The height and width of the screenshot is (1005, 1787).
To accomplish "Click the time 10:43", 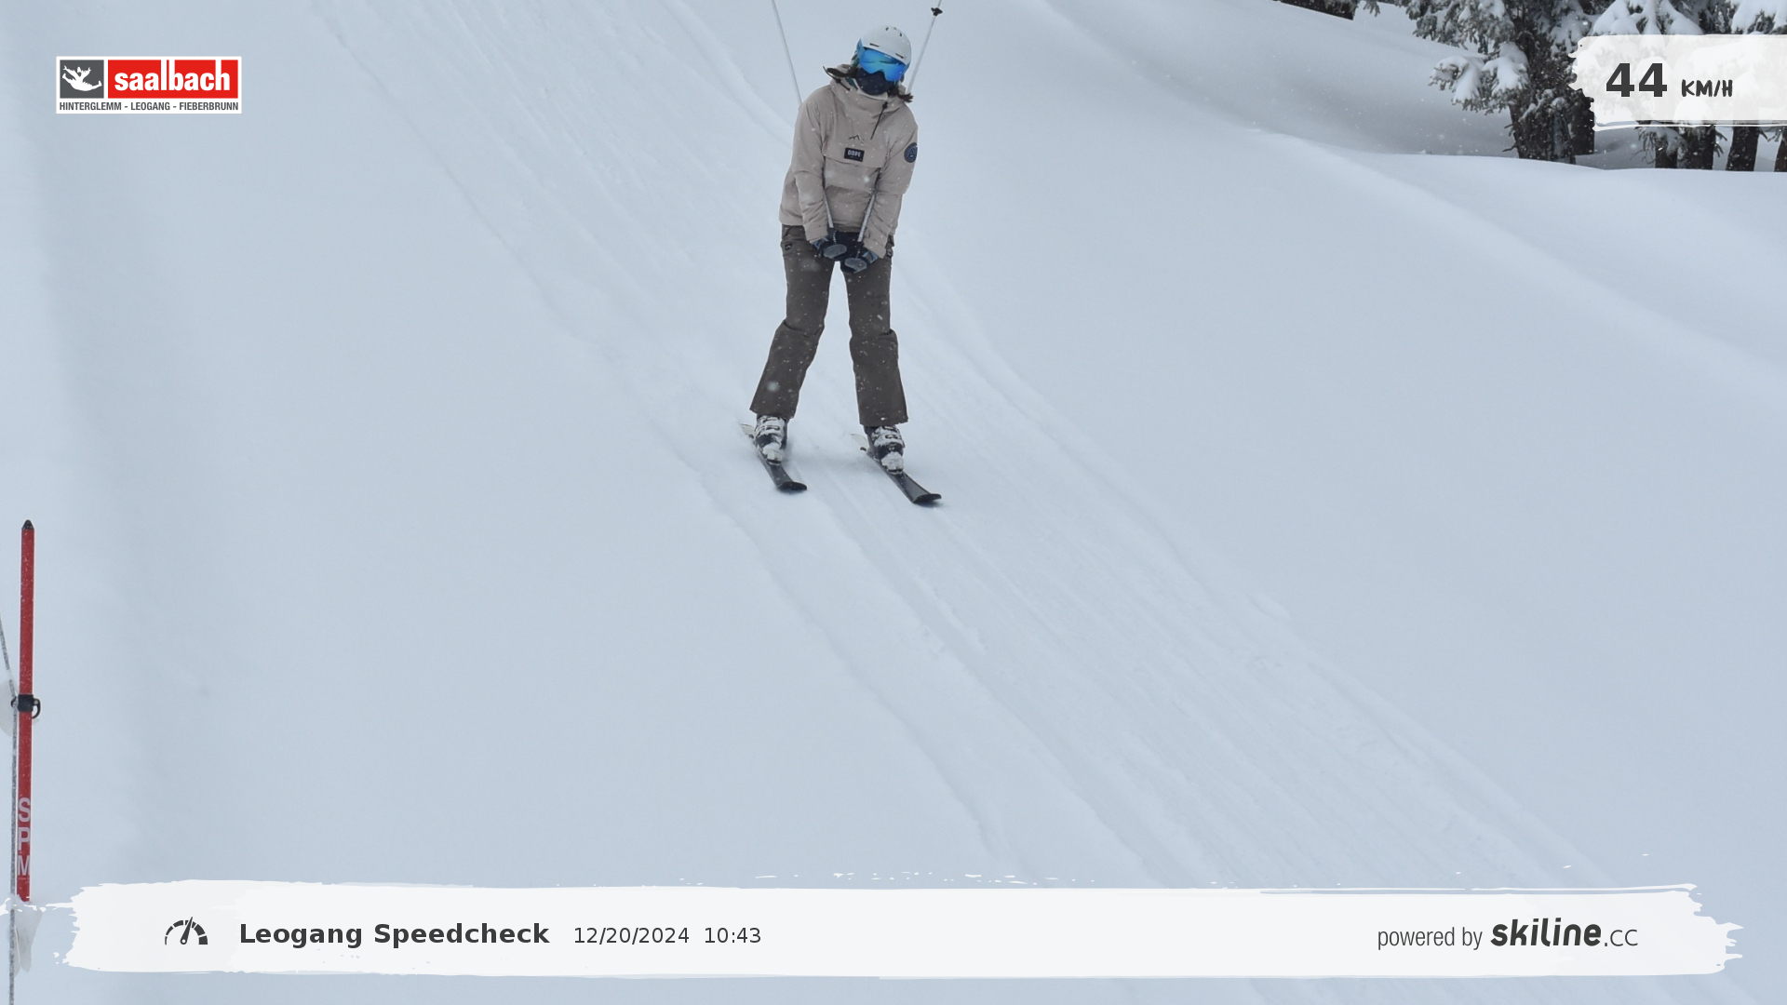I will point(732,936).
